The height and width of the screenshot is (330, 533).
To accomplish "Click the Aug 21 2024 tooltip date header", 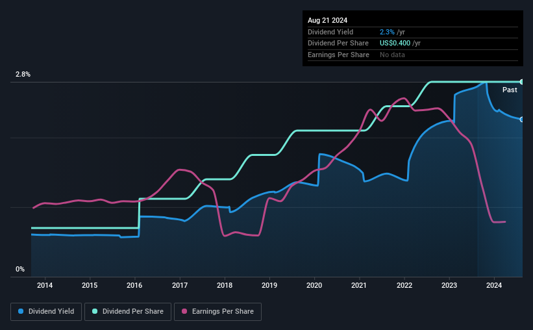I will tap(327, 20).
